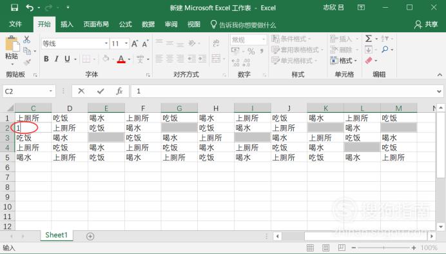The height and width of the screenshot is (254, 446).
Task: Collapse the ribbon with the up chevron
Action: (x=440, y=75)
